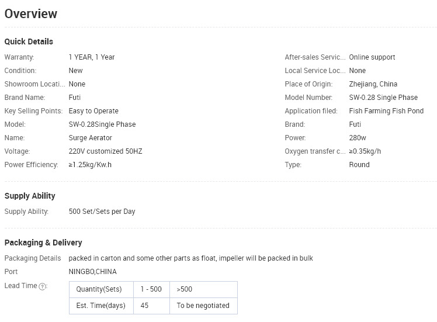Viewport: 437px width, 322px height.
Task: Click the Packaging & Delivery heading
Action: (43, 243)
